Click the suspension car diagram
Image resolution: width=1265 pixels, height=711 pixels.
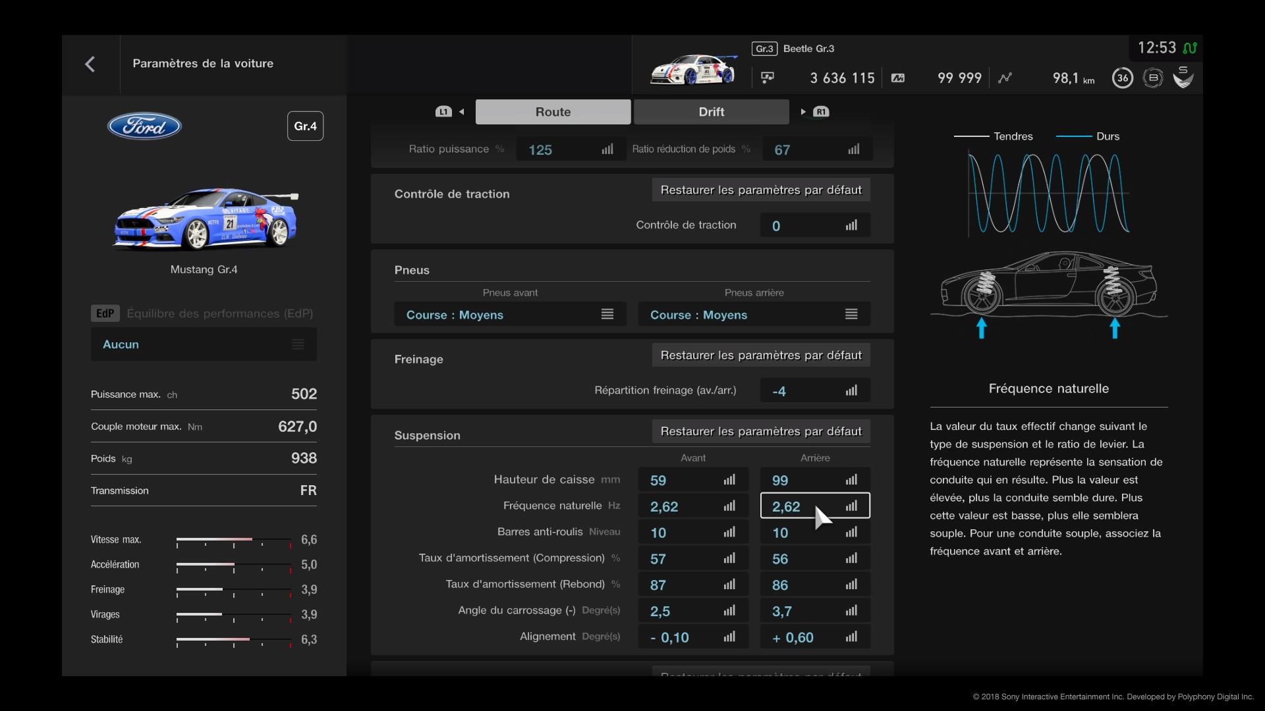coord(1049,293)
